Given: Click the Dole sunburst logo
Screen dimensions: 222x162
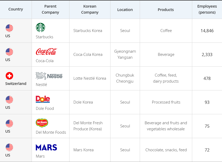Looking at the screenshot, I should point(43,99).
